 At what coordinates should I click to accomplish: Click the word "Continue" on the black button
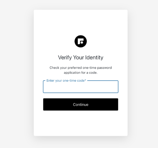81,105
